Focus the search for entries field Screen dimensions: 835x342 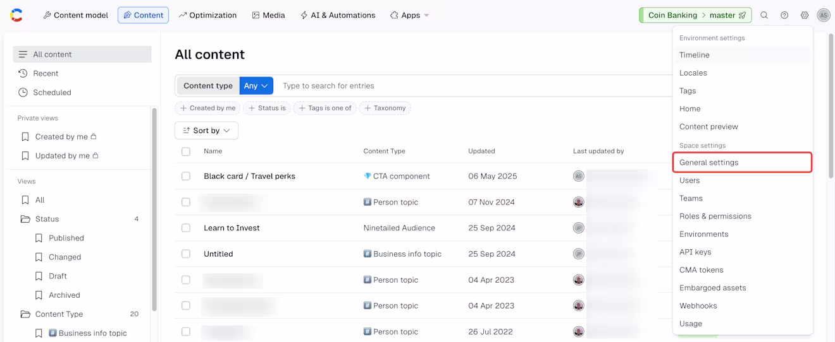coord(474,86)
